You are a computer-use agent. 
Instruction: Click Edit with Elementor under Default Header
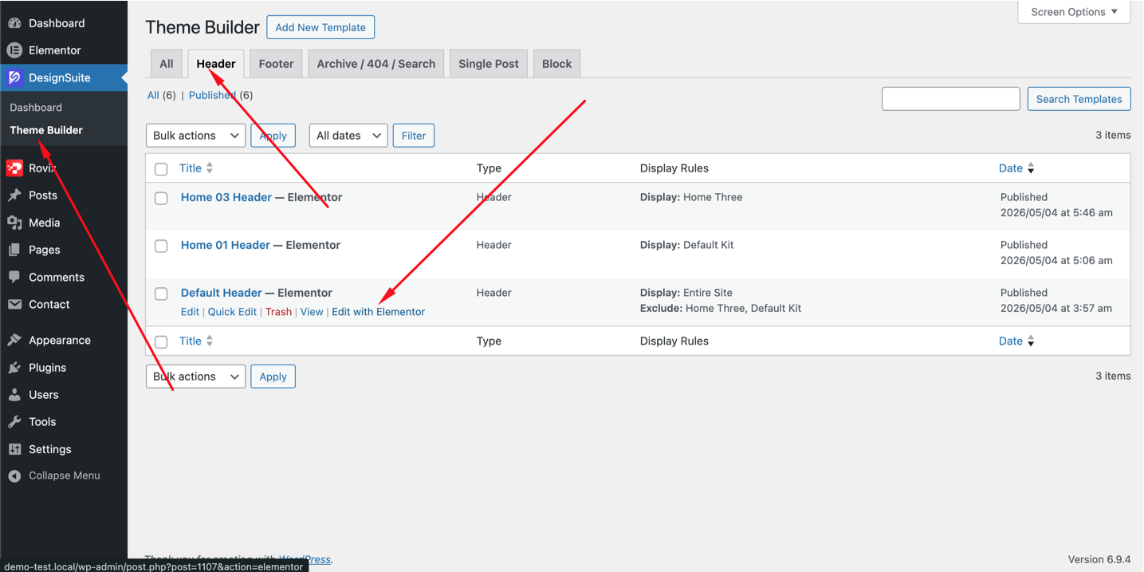point(378,312)
